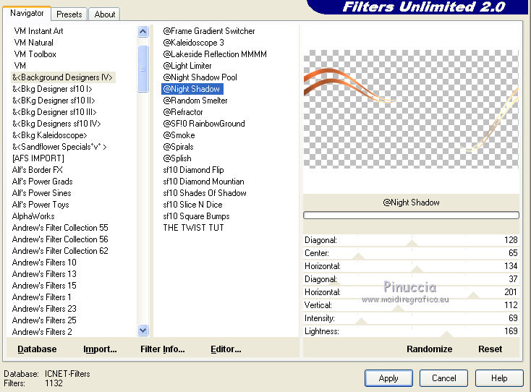
Task: Cancel the Filters Unlimited dialog
Action: pos(443,378)
